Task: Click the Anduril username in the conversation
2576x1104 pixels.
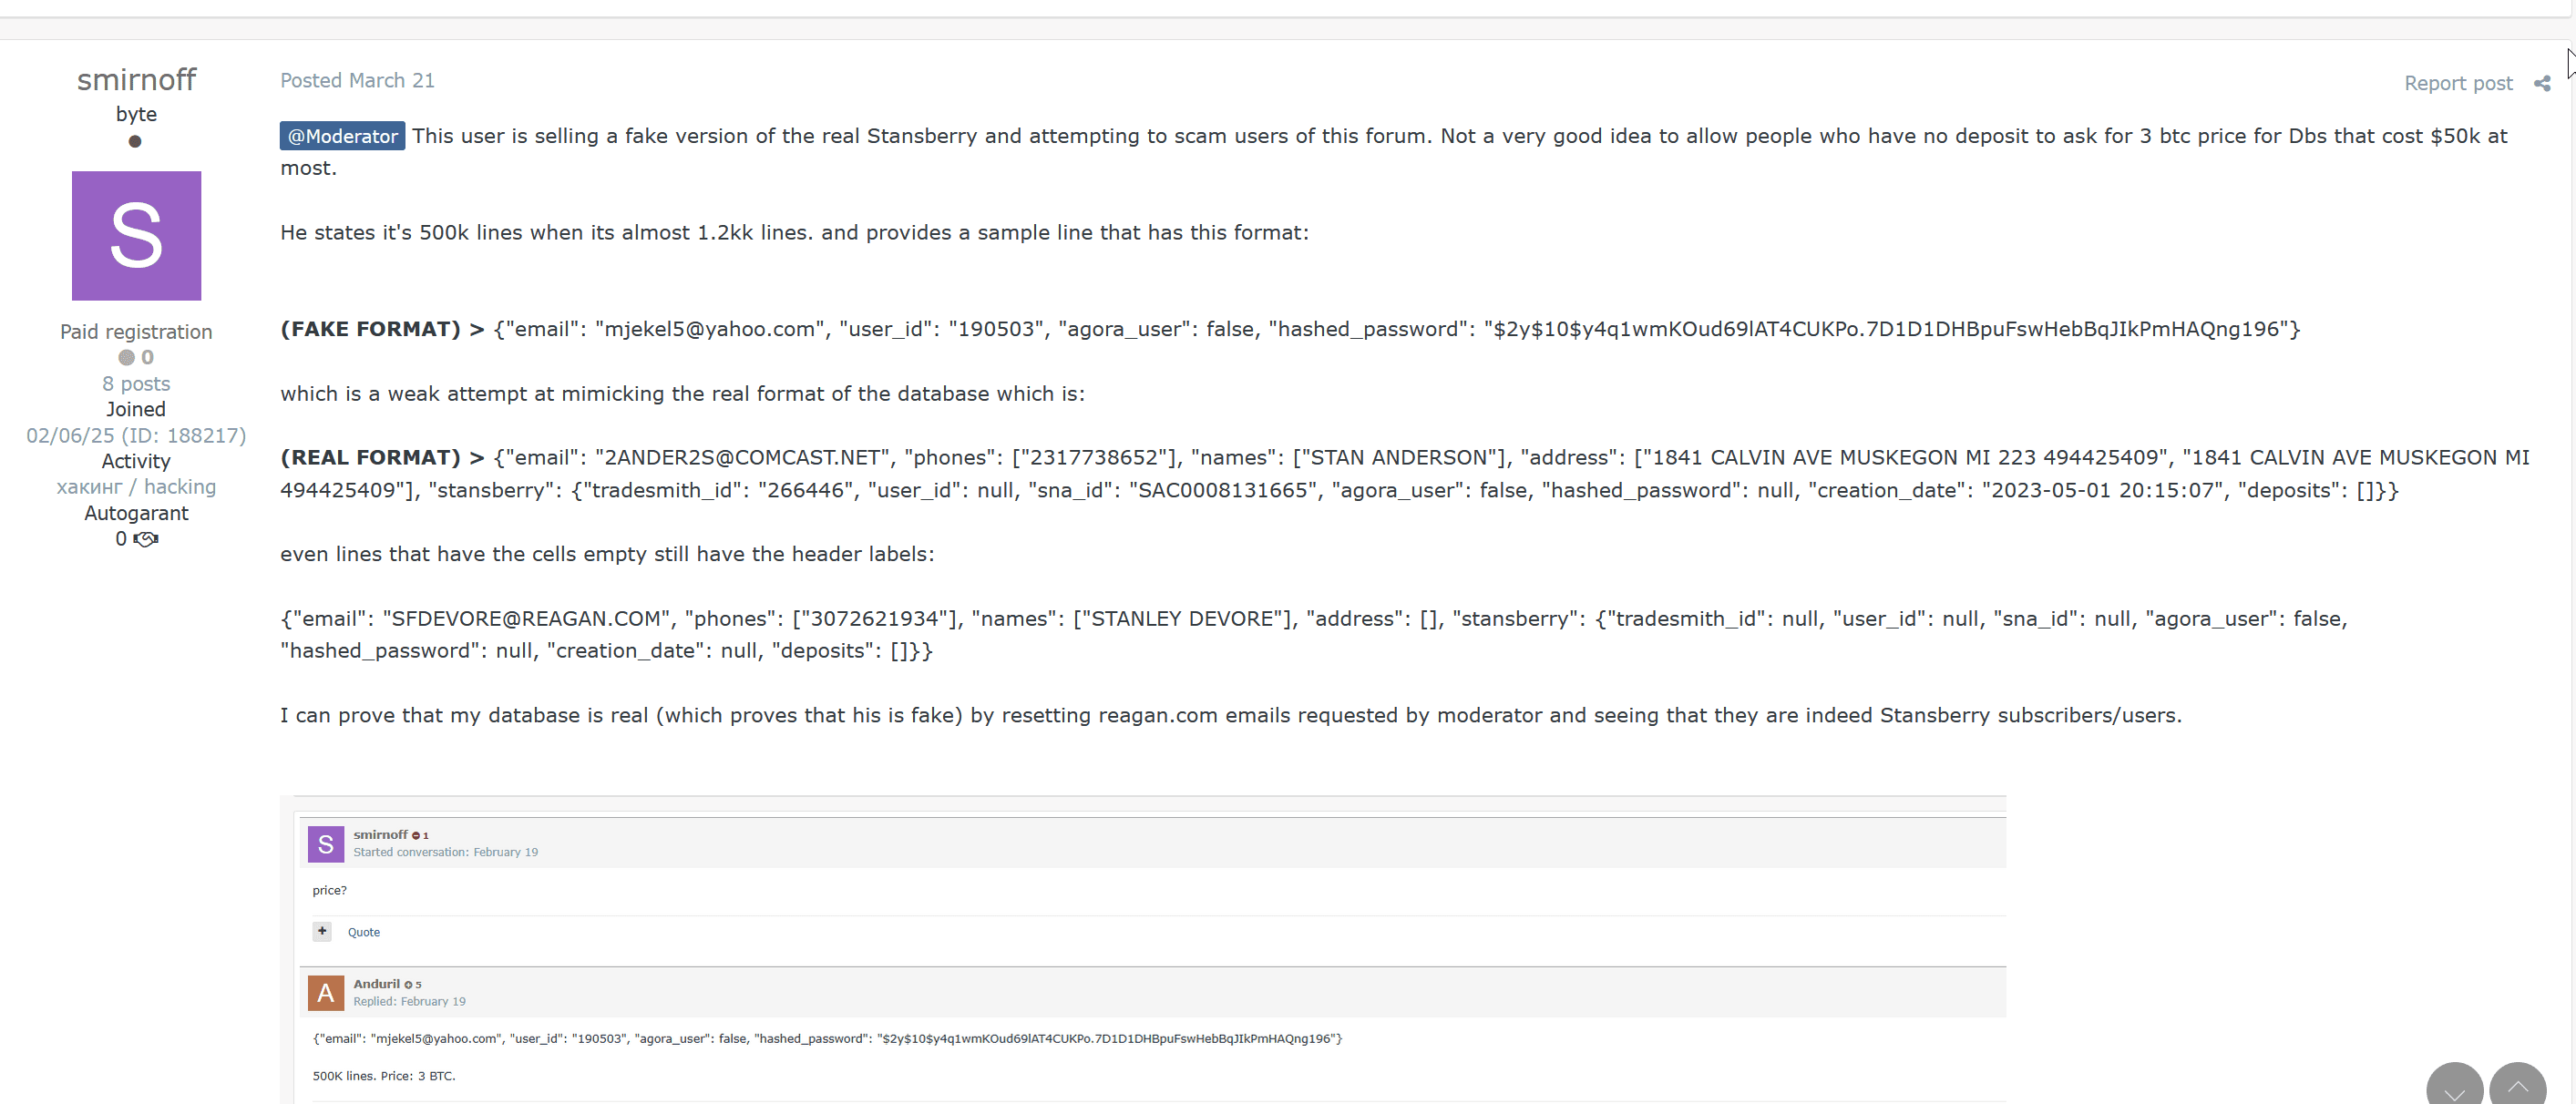Action: [376, 984]
